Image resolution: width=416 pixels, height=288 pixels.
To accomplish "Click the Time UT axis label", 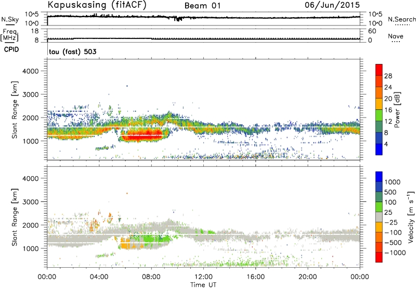I will coord(203,285).
